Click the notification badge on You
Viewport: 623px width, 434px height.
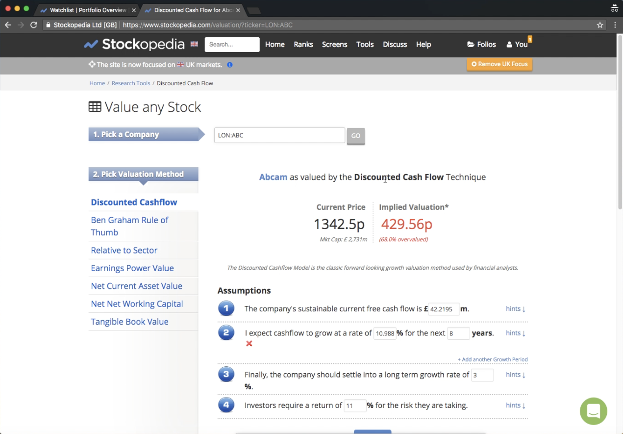tap(530, 39)
